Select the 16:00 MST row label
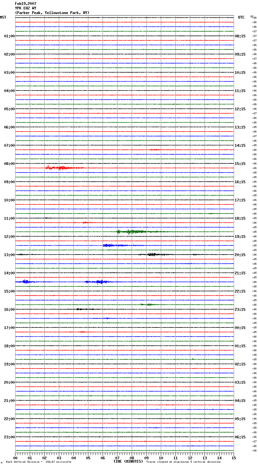The width and height of the screenshot is (258, 466). tap(9, 310)
